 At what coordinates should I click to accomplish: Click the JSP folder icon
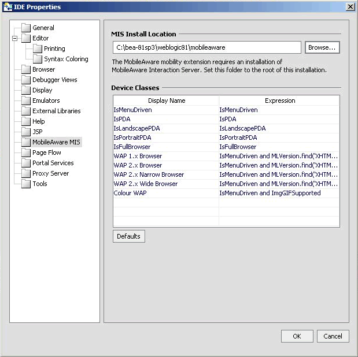26,132
